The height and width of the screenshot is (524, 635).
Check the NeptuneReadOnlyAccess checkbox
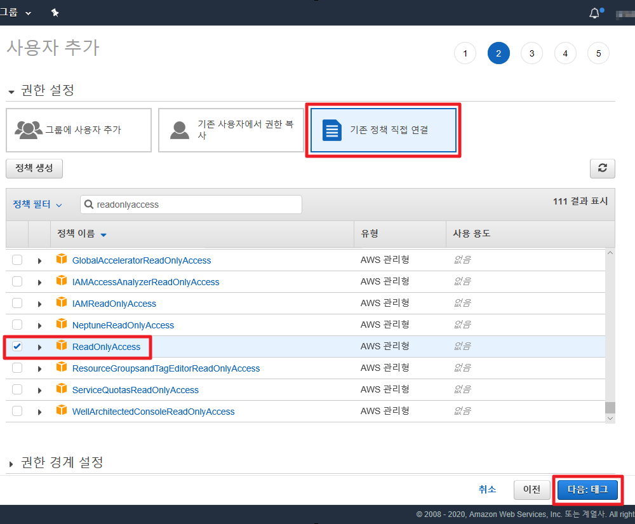(17, 325)
